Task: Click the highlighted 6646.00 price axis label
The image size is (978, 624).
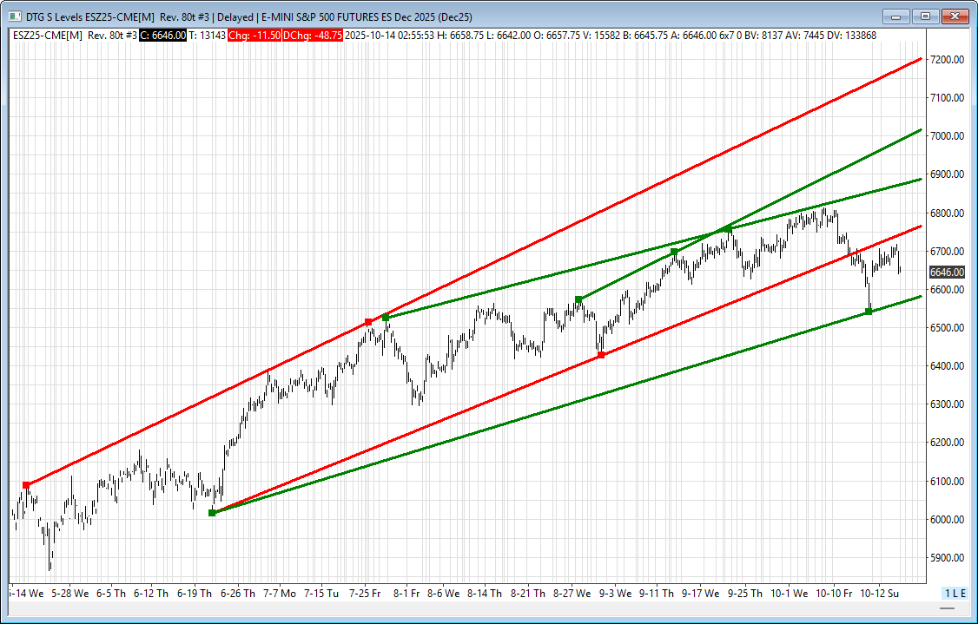Action: [947, 272]
